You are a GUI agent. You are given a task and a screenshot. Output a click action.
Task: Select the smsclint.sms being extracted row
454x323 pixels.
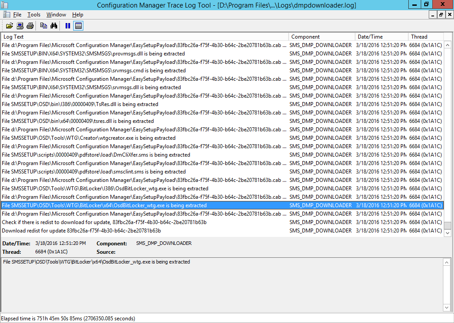(x=222, y=172)
